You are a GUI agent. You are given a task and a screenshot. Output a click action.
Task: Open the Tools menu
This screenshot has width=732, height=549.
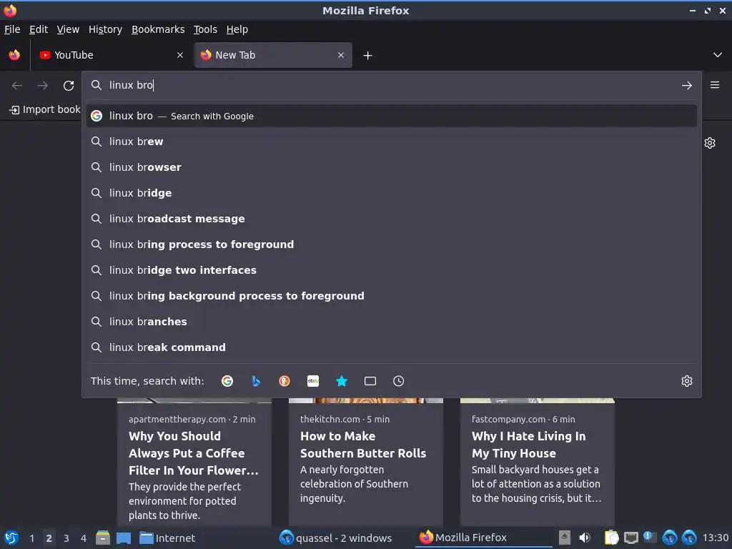pyautogui.click(x=205, y=29)
